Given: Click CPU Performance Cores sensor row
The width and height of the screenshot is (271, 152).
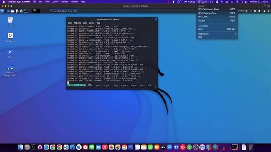Looking at the screenshot, I should tap(217, 9).
